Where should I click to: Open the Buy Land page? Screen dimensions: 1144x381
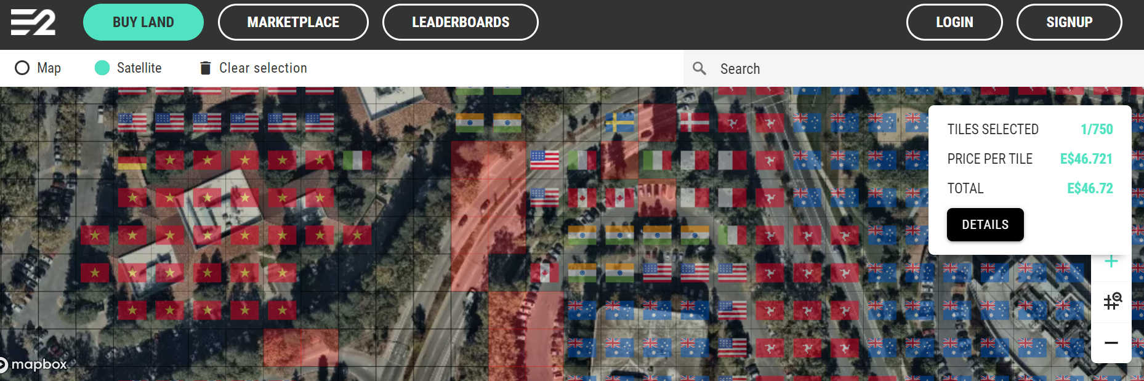point(143,22)
